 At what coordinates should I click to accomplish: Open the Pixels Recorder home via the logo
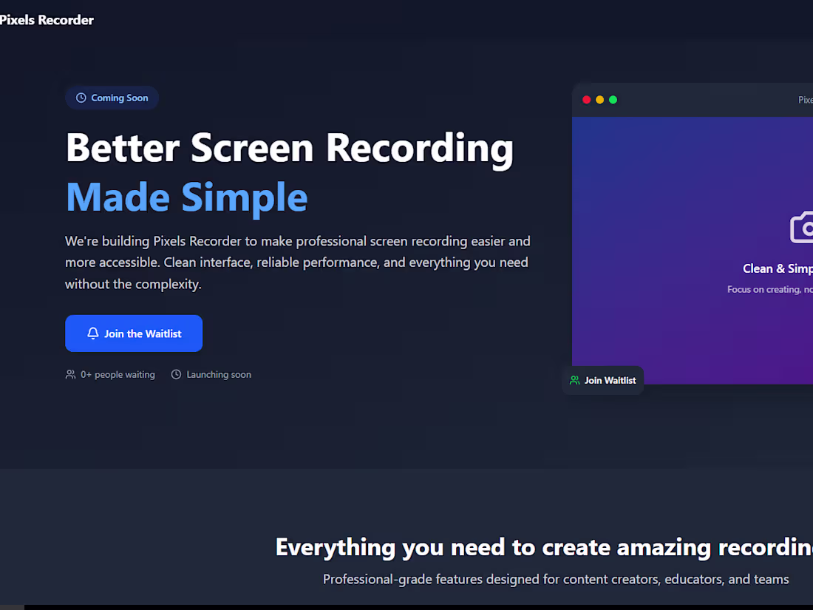(47, 20)
